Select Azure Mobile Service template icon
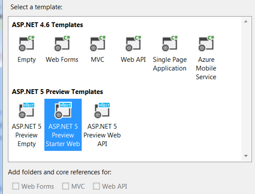Viewport: 255px width, 194px height. 206,43
